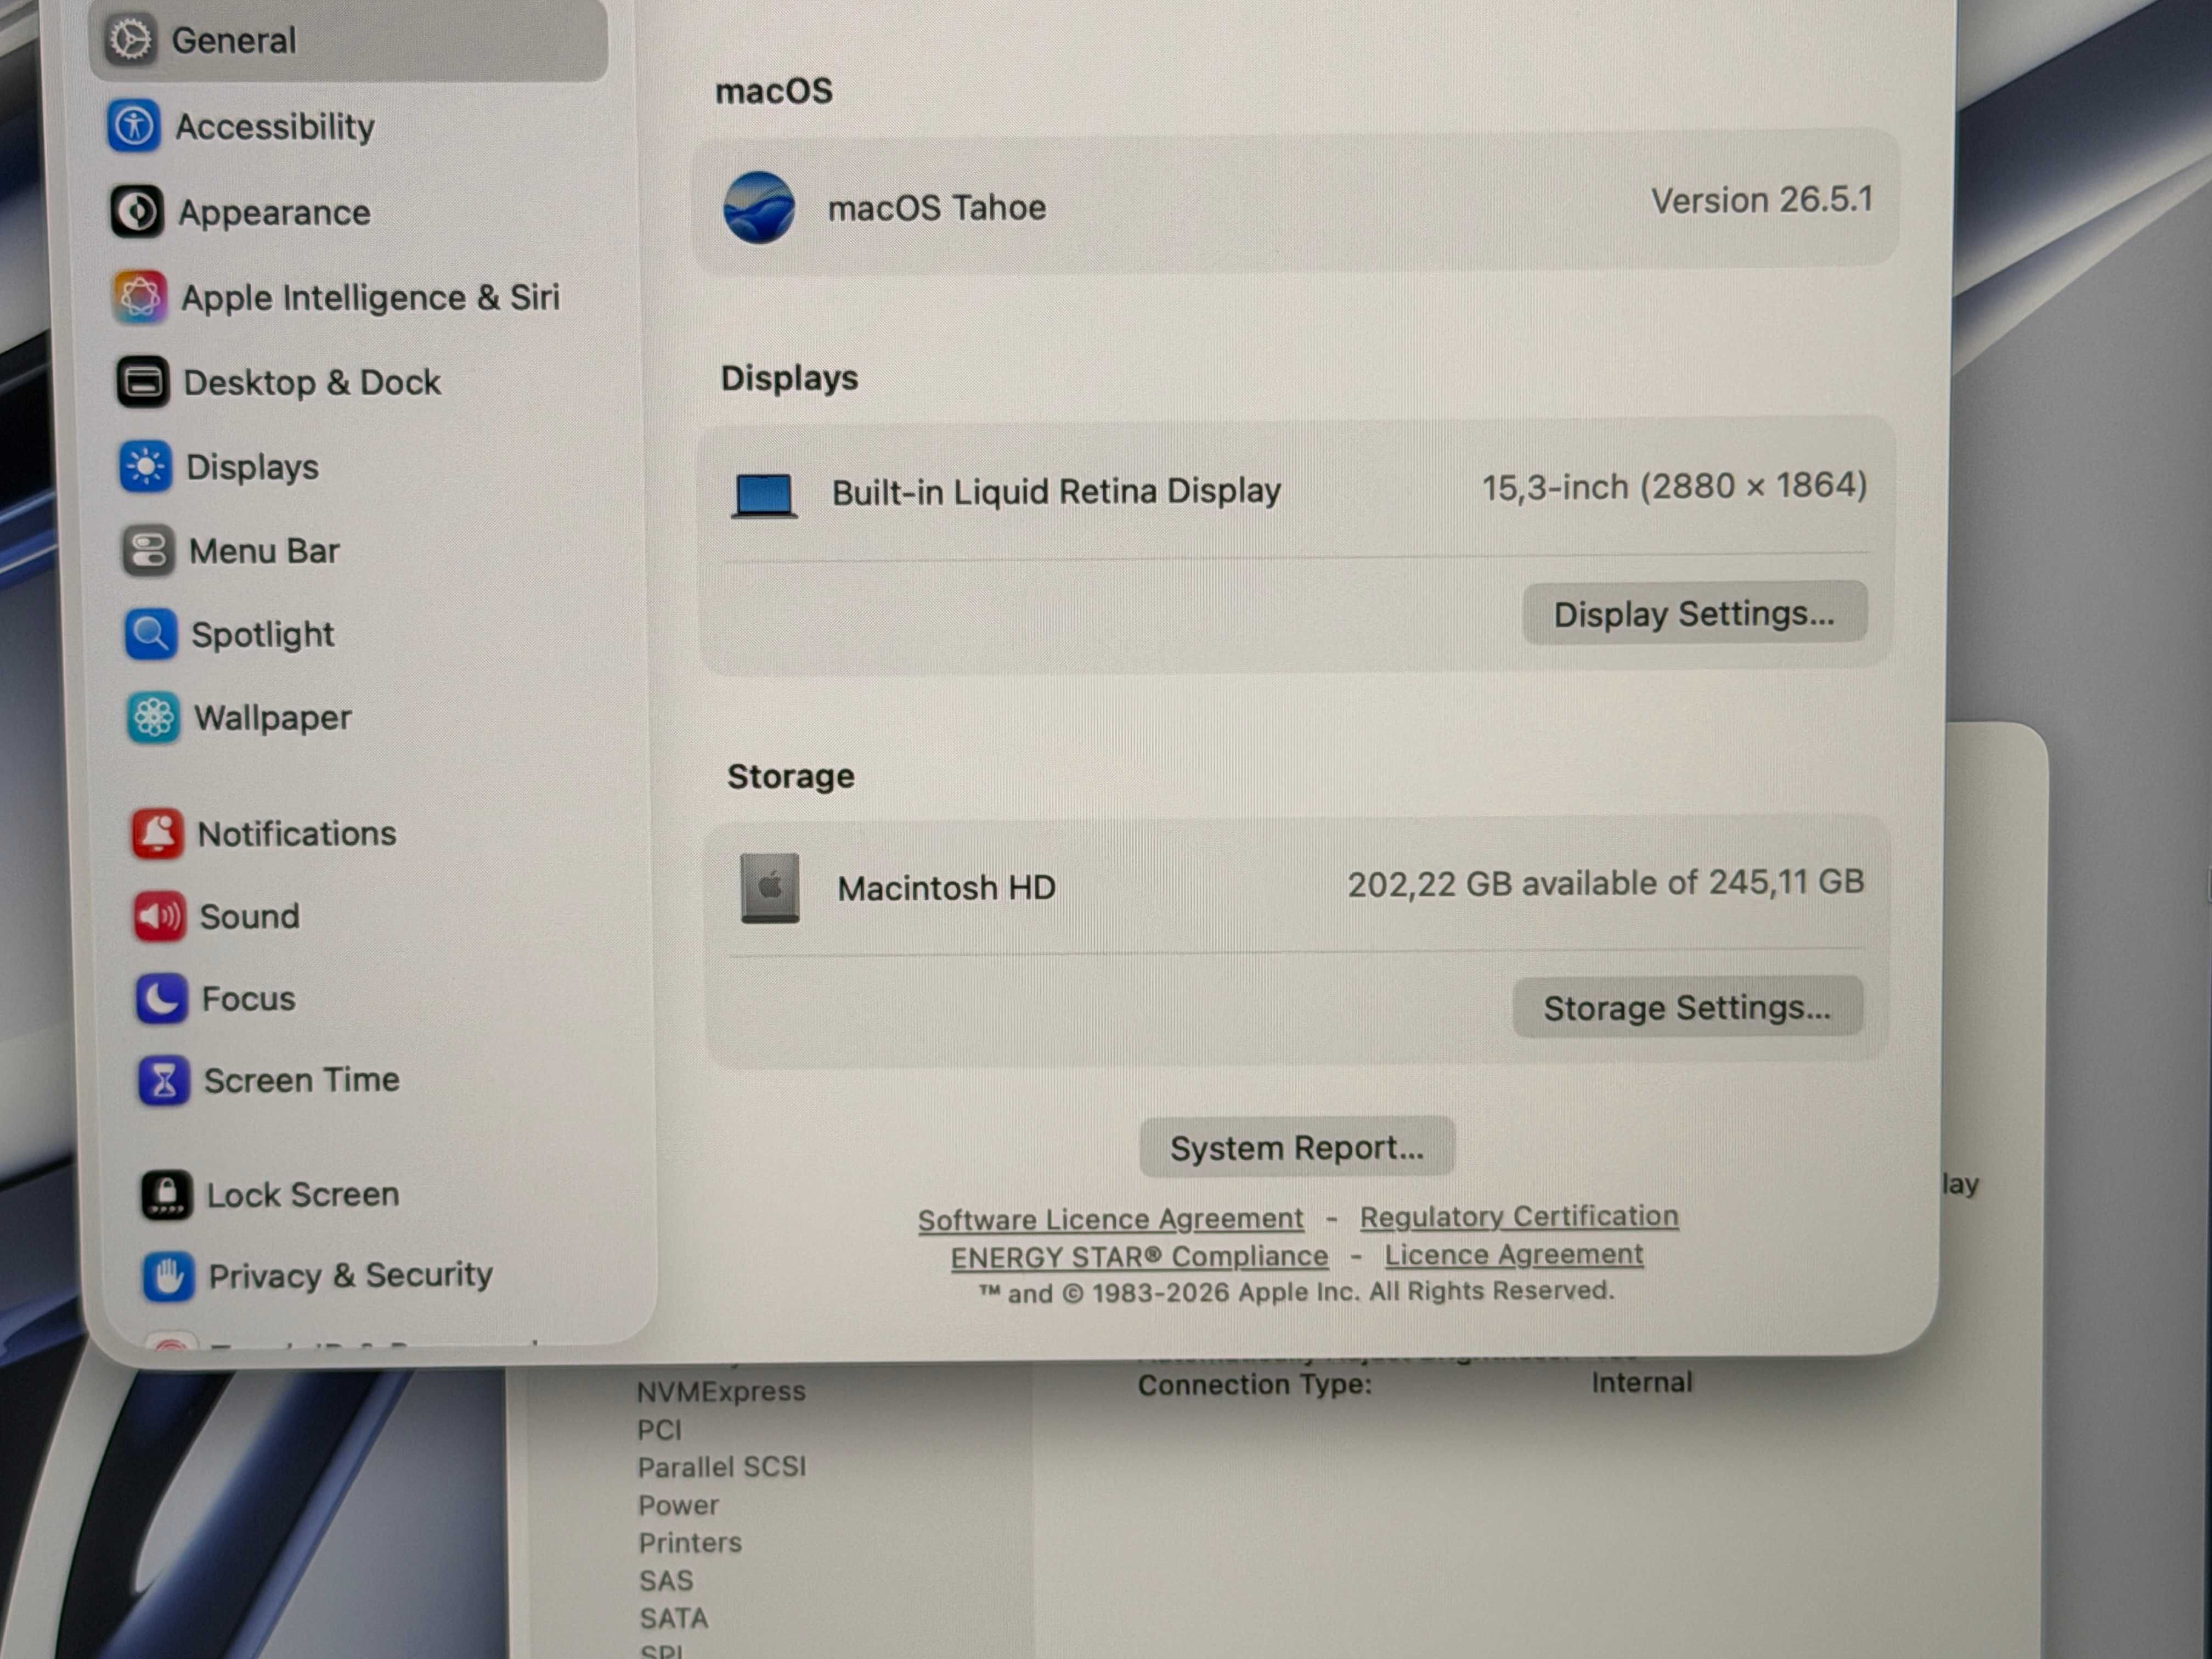Click the Apple Intelligence & Siri icon

coord(140,297)
